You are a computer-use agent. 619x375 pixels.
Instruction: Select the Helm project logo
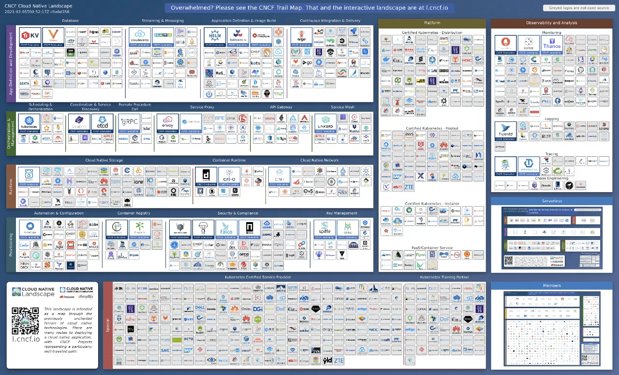215,37
